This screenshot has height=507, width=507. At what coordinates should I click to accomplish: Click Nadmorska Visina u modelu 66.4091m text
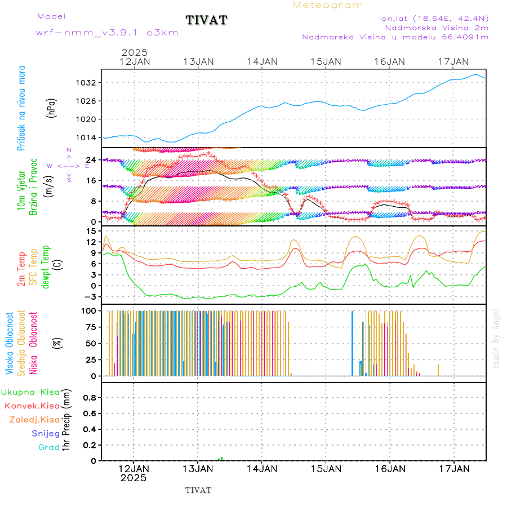tap(395, 37)
